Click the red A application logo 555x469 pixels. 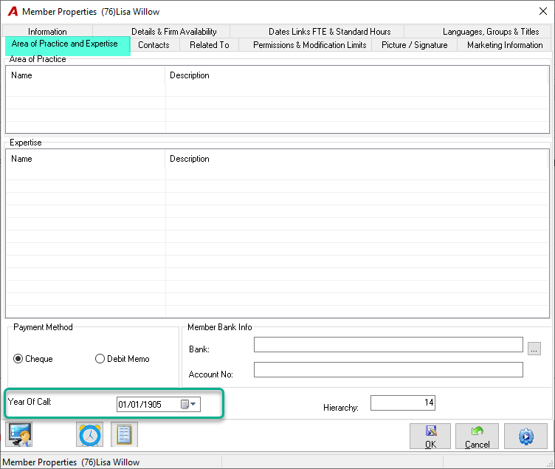tap(13, 12)
